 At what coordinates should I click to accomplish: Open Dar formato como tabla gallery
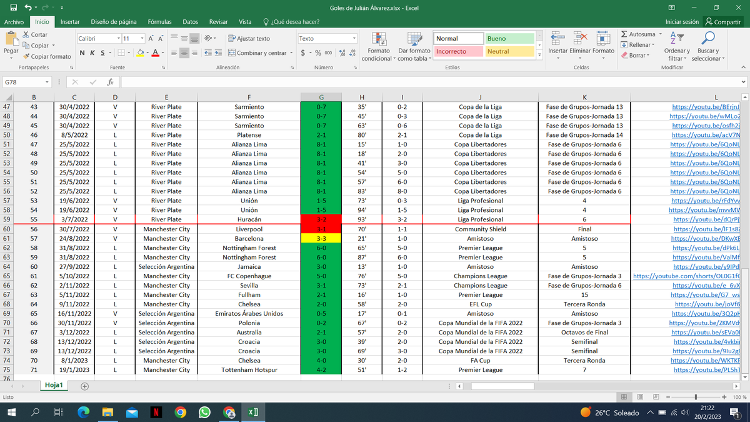coord(414,46)
